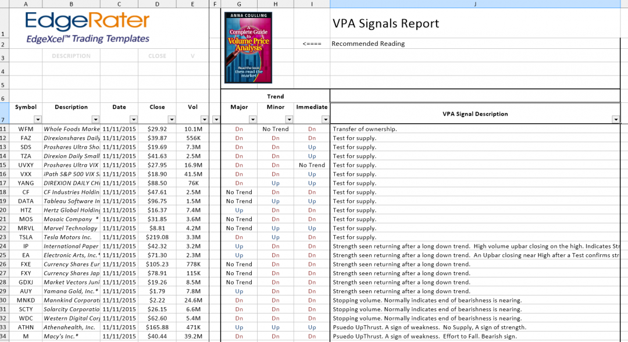
Task: Select column A header
Action: [x=26, y=3]
